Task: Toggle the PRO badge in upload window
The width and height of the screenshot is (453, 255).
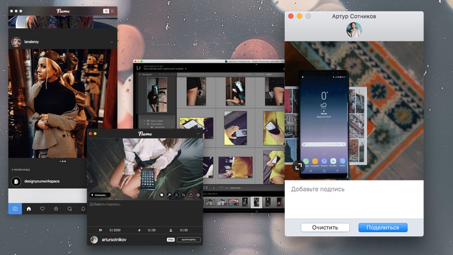Action: pos(170,240)
